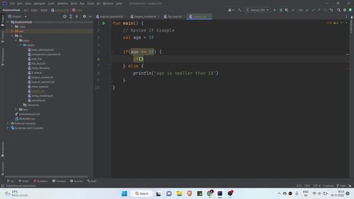
Task: Open Chrome from taskbar
Action: (x=210, y=193)
